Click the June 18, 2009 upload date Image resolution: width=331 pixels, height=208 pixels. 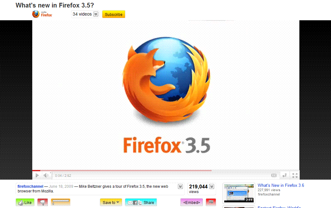[x=61, y=186]
